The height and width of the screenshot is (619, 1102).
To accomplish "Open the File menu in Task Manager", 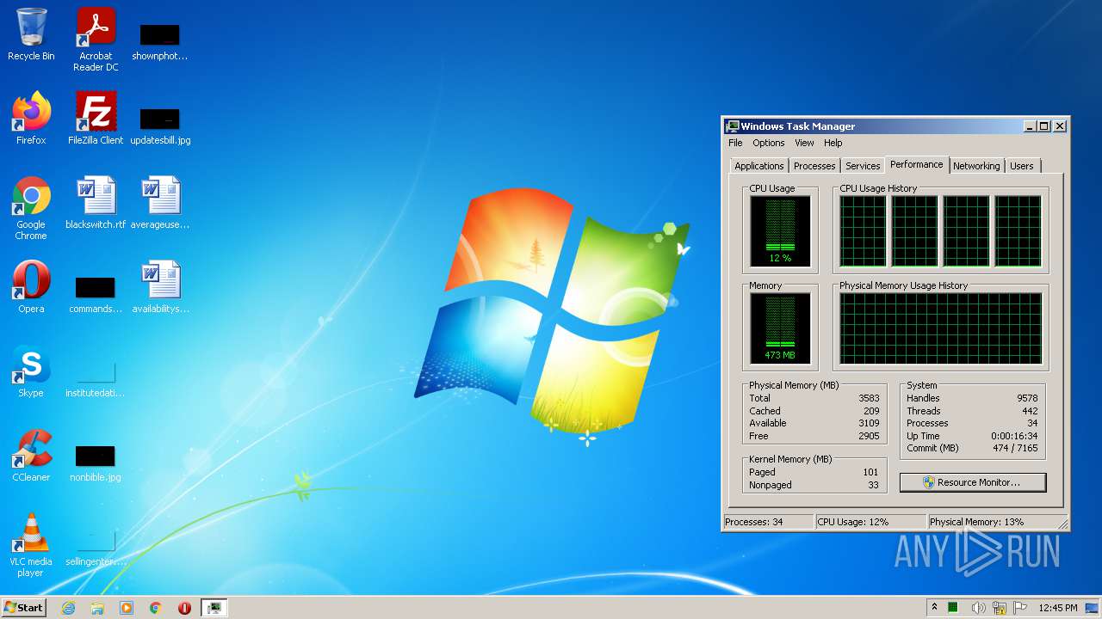I will pyautogui.click(x=735, y=143).
